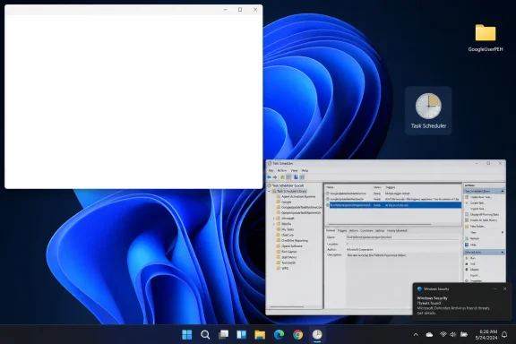The image size is (516, 344).
Task: Switch to the Triggers tab
Action: [x=342, y=231]
